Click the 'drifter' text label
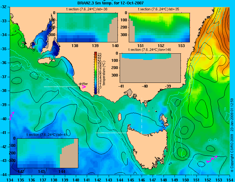 [83, 84]
